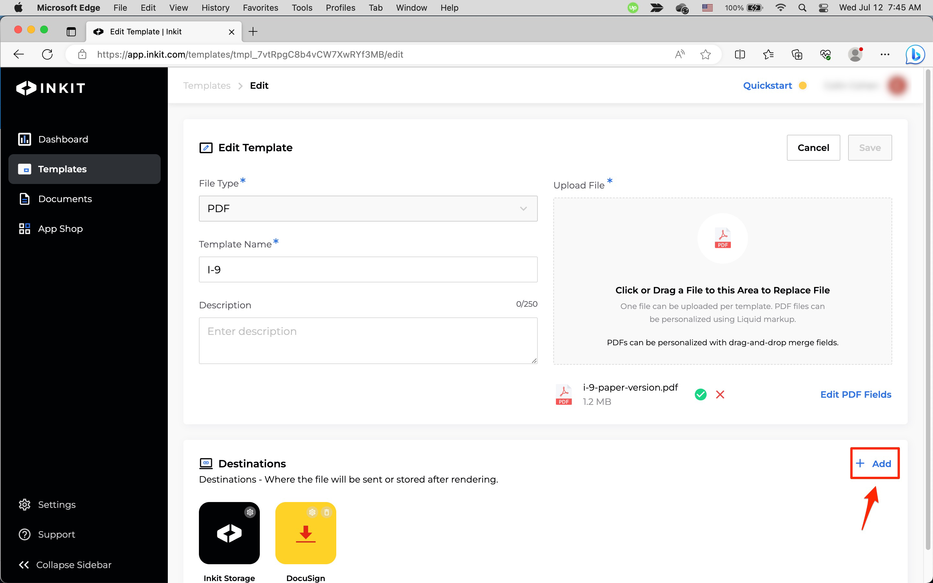Remove uploaded file with red X icon
Screen dimensions: 933x583
click(720, 394)
